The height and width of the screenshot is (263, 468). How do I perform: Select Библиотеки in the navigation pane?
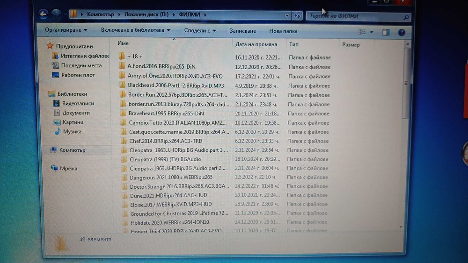click(72, 94)
